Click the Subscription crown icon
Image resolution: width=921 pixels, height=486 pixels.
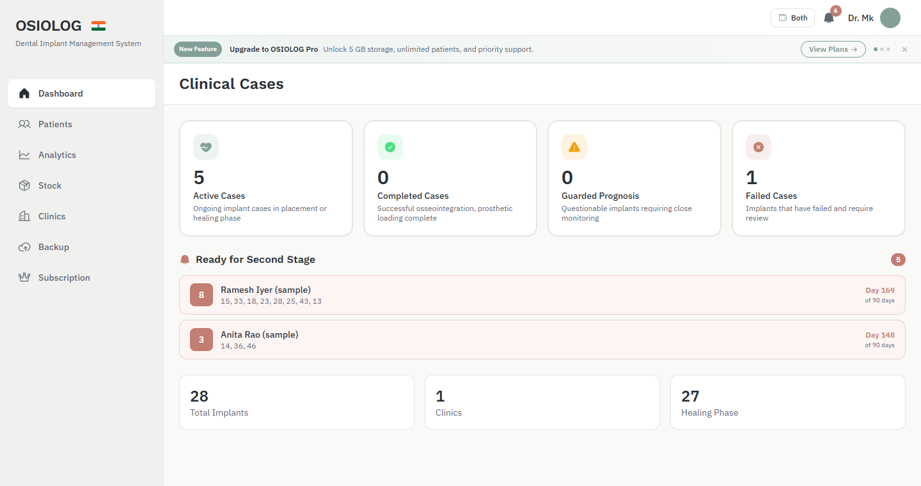click(24, 278)
